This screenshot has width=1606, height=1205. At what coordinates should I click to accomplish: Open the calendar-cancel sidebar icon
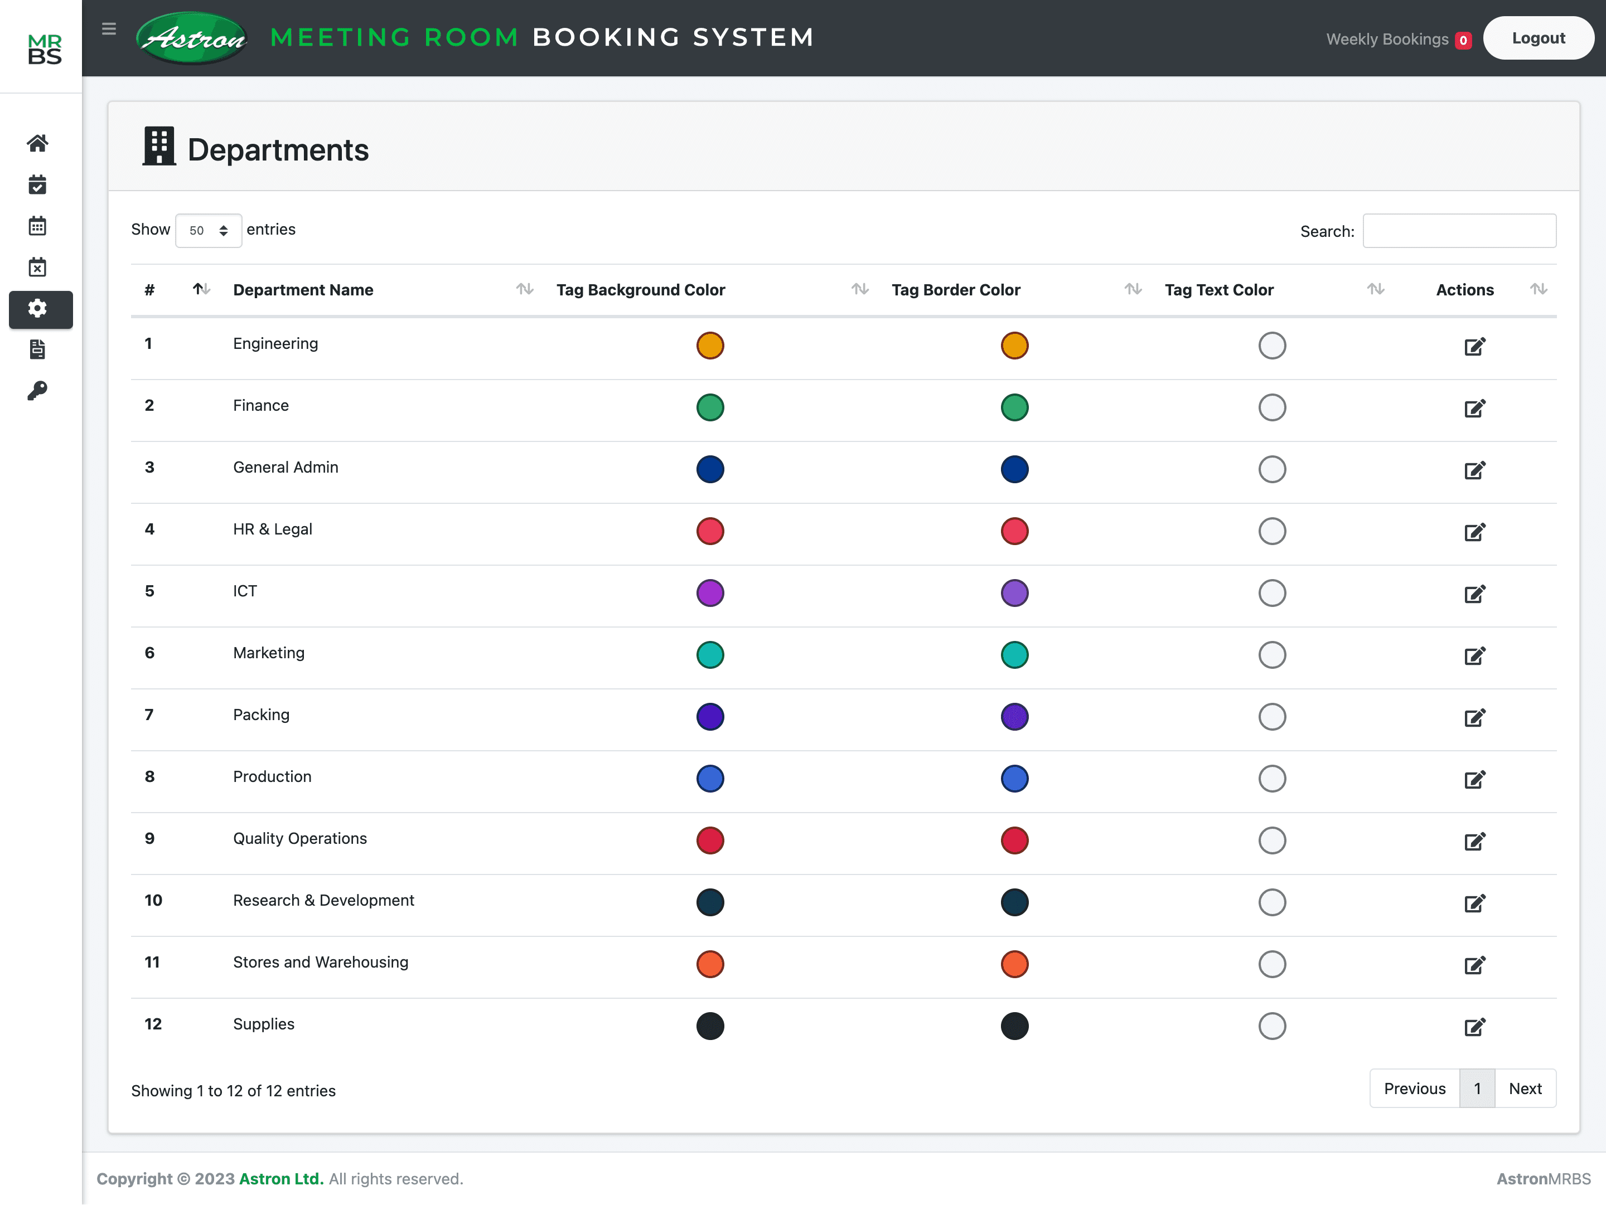[x=38, y=267]
